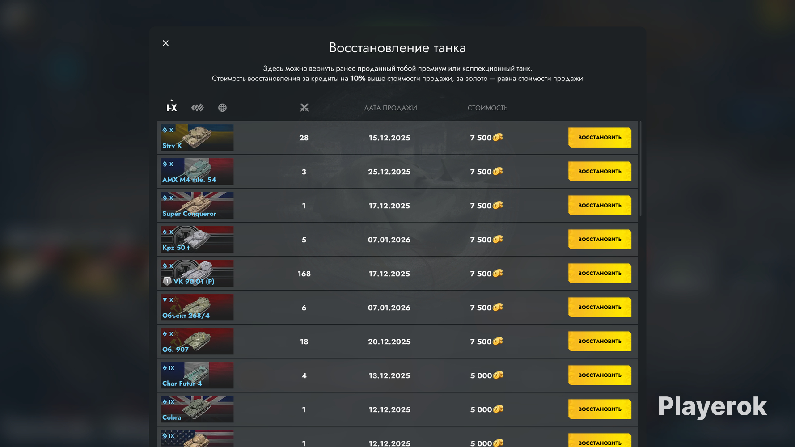Screen dimensions: 795x447
Task: Select the Об. 907 tank thumbnail
Action: (x=197, y=342)
